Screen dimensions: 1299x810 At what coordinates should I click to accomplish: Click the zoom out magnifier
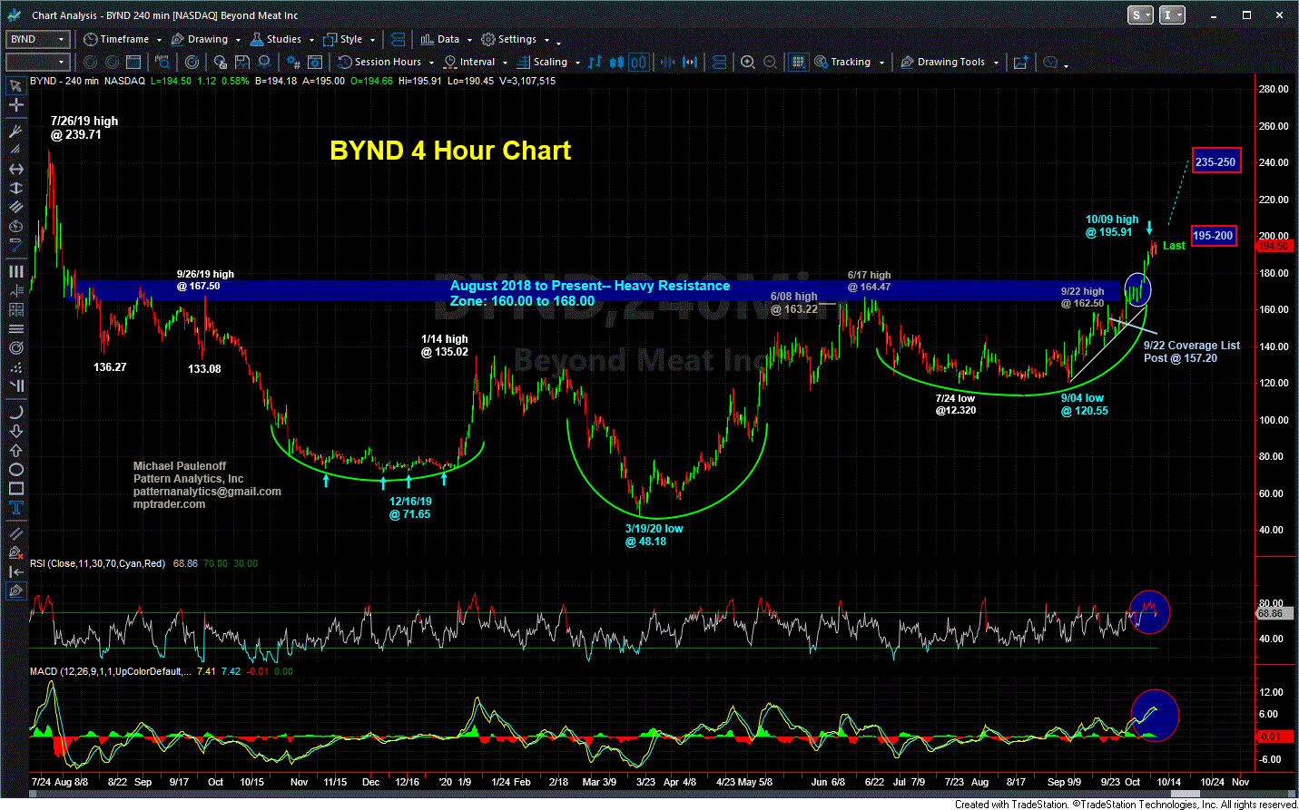point(770,62)
